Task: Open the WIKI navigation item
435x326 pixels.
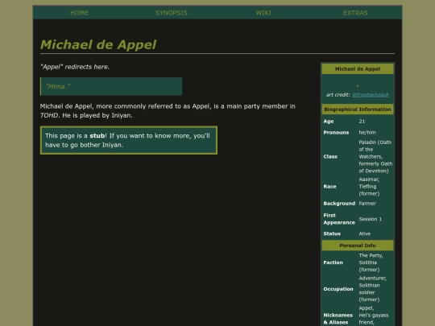Action: click(x=263, y=13)
